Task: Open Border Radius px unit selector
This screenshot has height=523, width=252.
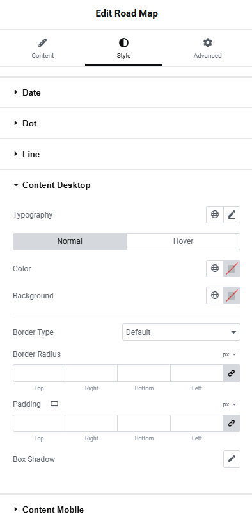Action: point(230,354)
